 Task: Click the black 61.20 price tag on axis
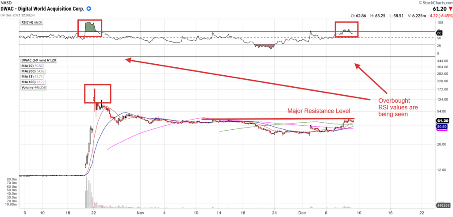pos(442,120)
